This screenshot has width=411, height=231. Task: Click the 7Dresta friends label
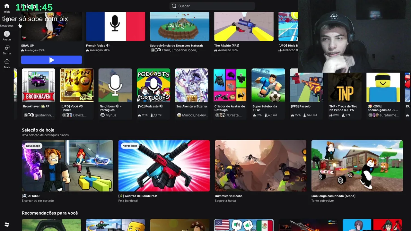[234, 115]
